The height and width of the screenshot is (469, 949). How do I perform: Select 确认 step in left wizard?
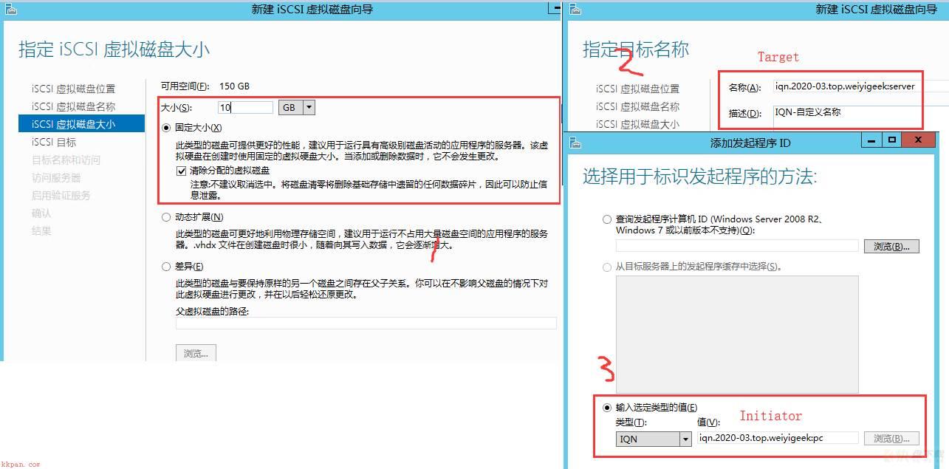click(41, 213)
